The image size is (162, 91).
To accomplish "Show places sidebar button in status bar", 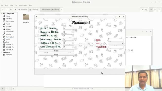I will 3,89.
